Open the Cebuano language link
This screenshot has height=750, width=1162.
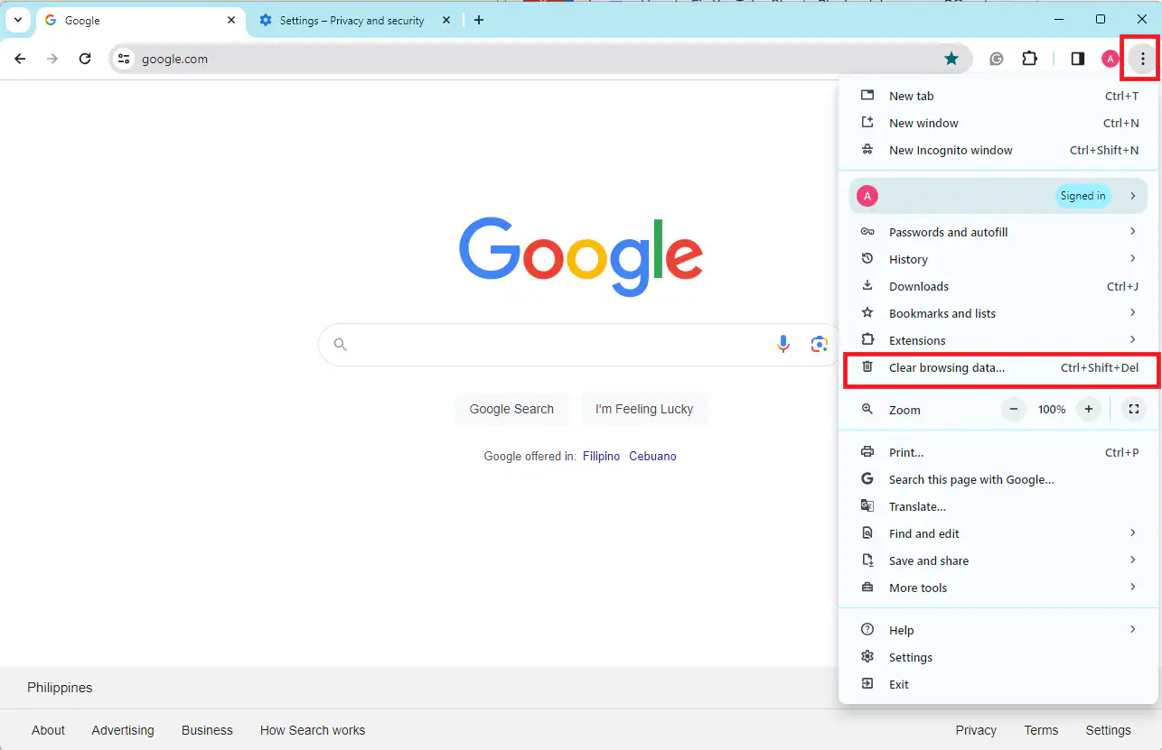click(x=652, y=457)
